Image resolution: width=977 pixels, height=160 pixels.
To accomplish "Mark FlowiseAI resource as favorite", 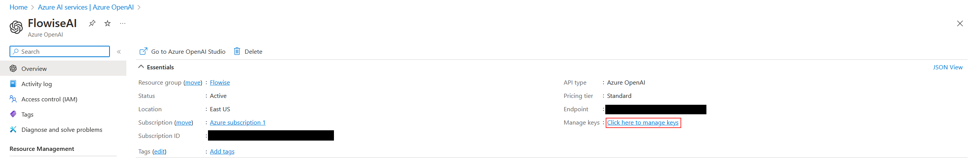I will tap(108, 23).
